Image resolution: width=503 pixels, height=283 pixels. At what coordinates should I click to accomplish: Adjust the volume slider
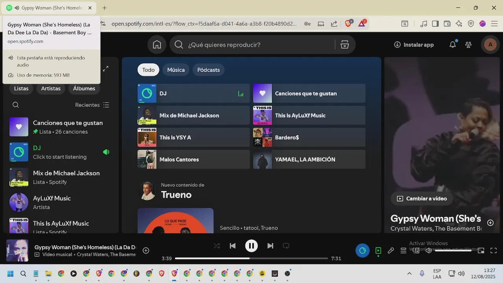pos(453,250)
